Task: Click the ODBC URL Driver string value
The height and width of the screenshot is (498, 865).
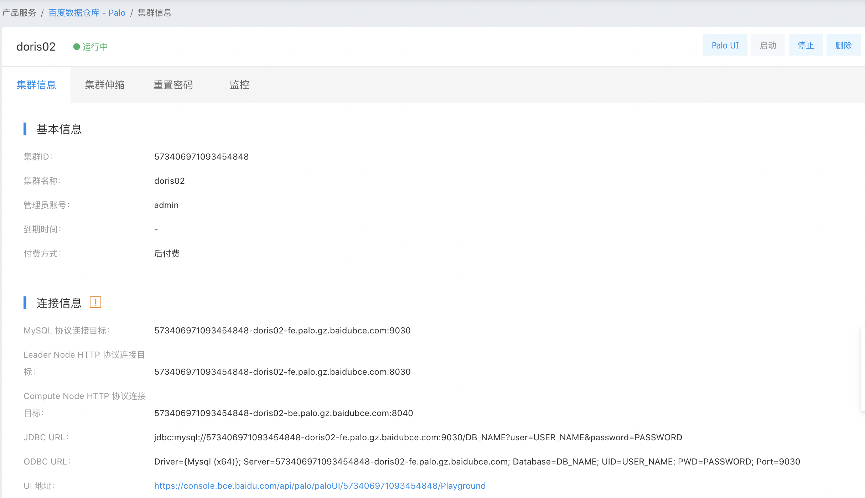Action: click(x=477, y=462)
